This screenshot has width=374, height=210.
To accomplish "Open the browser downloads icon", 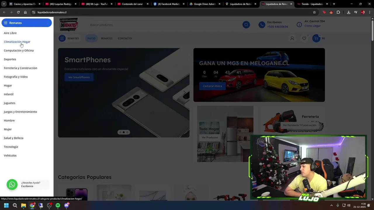I will coord(349,12).
